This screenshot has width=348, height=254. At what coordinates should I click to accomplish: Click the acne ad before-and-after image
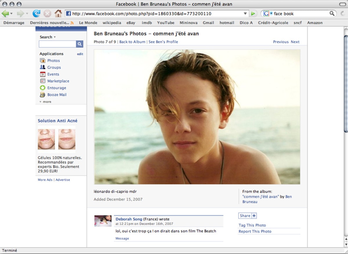point(57,139)
